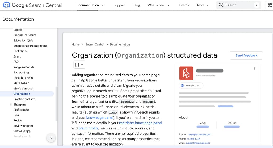Click the support@example.com email link
Image resolution: width=273 pixels, height=148 pixels.
[x=198, y=143]
